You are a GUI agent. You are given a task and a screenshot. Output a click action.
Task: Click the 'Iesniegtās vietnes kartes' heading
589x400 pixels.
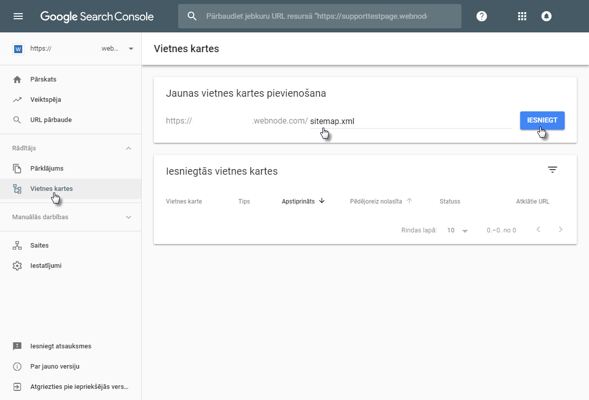pos(222,172)
